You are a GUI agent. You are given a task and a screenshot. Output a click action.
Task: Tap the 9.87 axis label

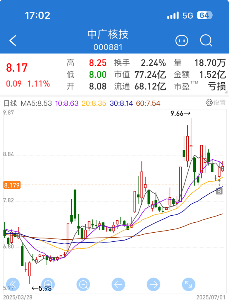tap(8, 112)
